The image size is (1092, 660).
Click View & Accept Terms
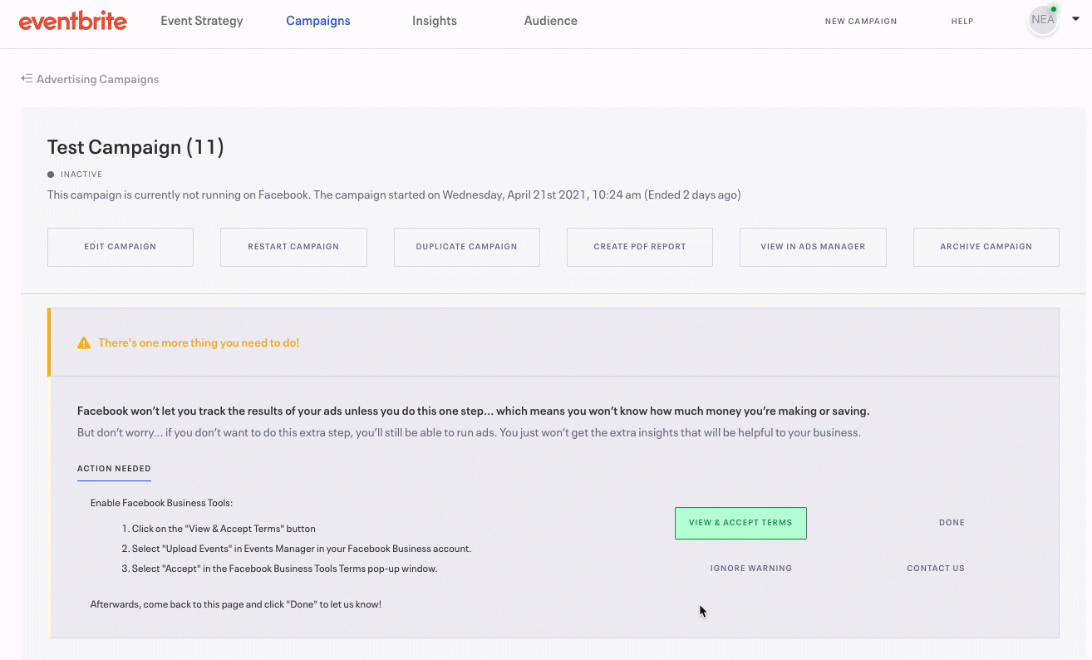[x=740, y=523]
